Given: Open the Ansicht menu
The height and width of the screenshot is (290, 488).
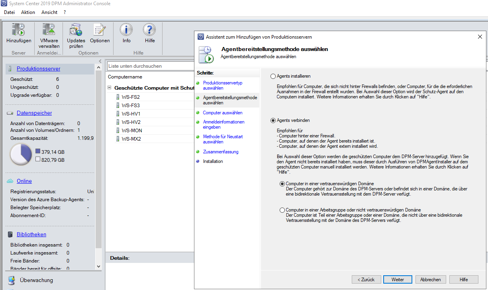Looking at the screenshot, I should (x=49, y=12).
